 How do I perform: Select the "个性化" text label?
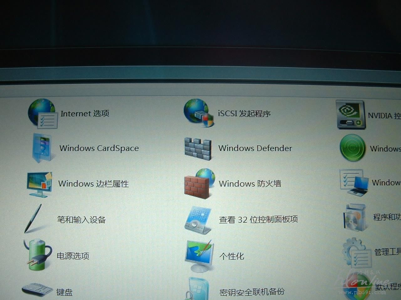[232, 256]
